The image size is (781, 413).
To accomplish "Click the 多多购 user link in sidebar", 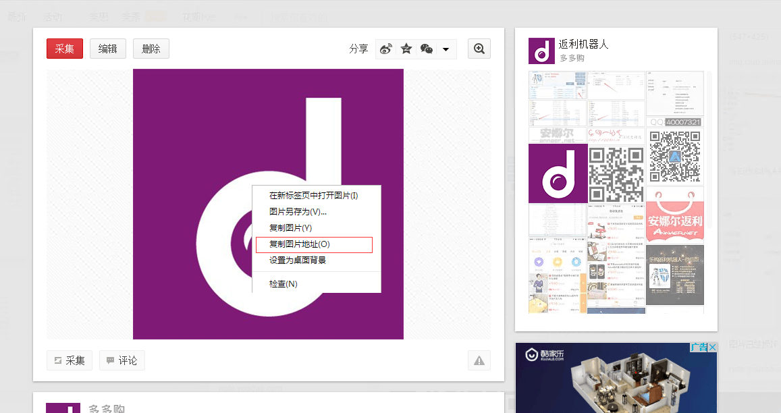I will click(x=572, y=58).
